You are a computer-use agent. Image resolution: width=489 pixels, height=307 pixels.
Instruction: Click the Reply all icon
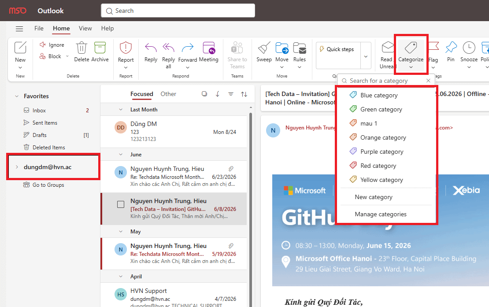tap(168, 48)
